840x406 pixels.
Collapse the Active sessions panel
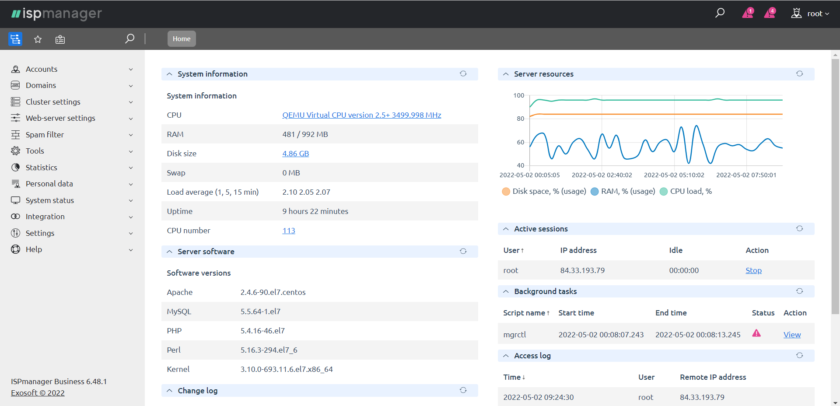[x=506, y=229]
